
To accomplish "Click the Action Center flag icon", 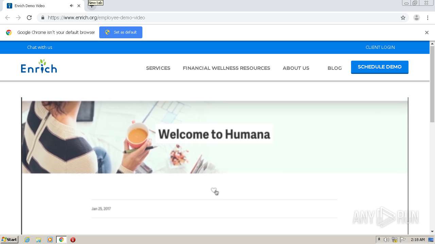I will [403, 240].
